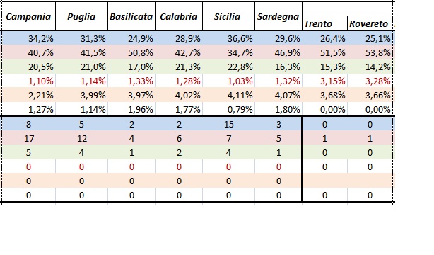434x255 pixels.
Task: Select the Sardegna header cell
Action: click(278, 17)
